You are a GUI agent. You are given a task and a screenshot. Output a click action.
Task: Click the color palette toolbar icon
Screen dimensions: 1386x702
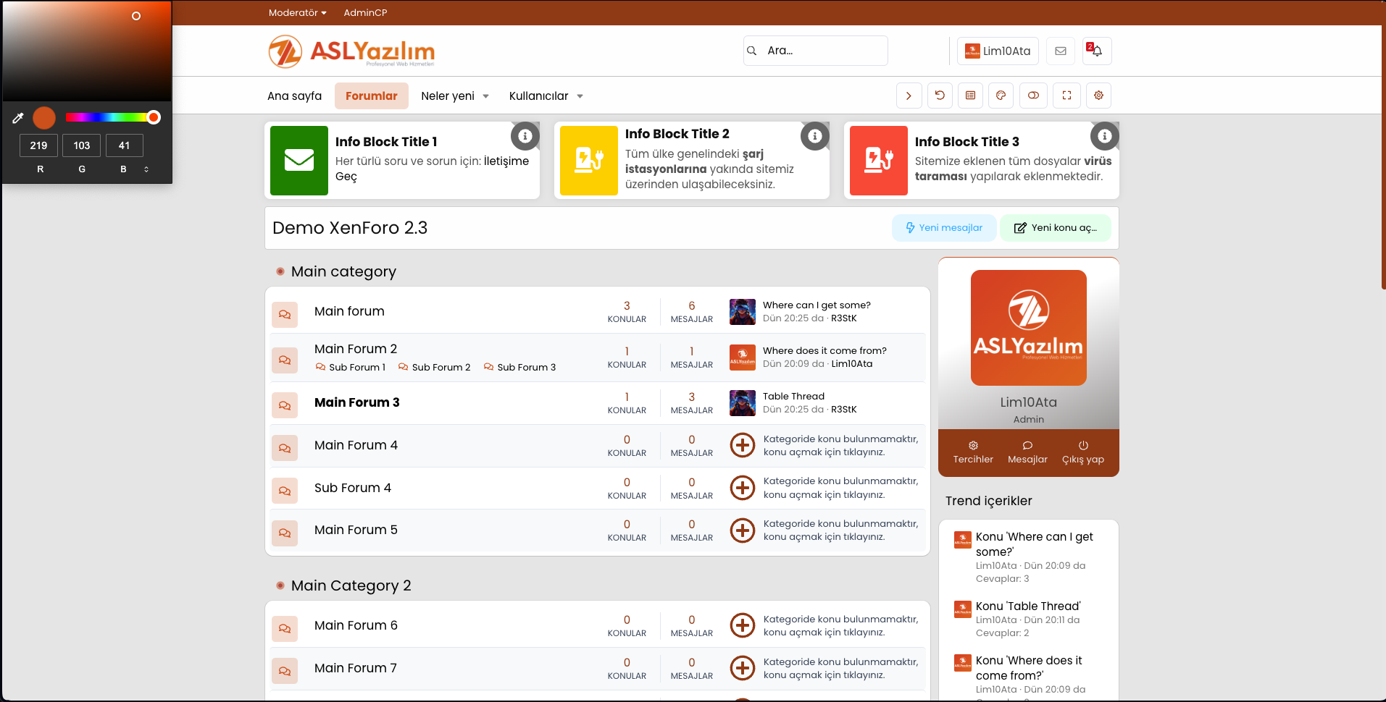click(1001, 96)
